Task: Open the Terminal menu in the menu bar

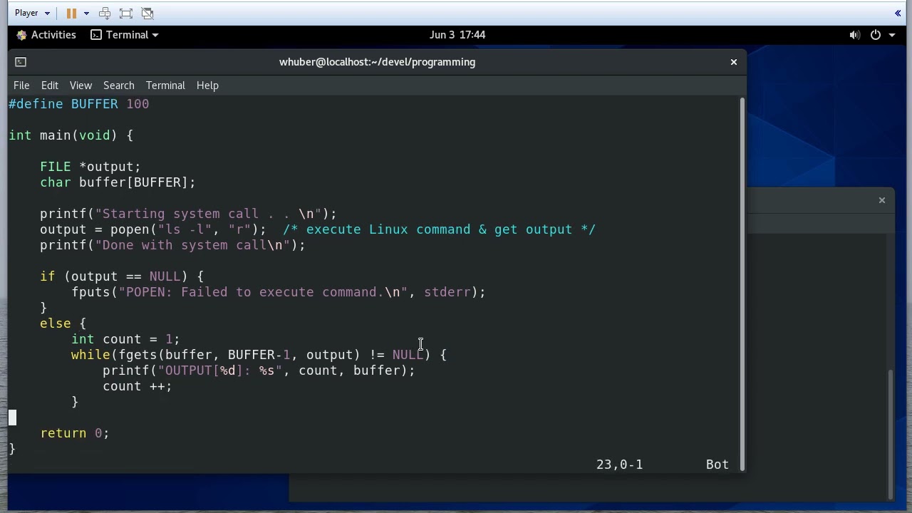Action: click(x=165, y=85)
